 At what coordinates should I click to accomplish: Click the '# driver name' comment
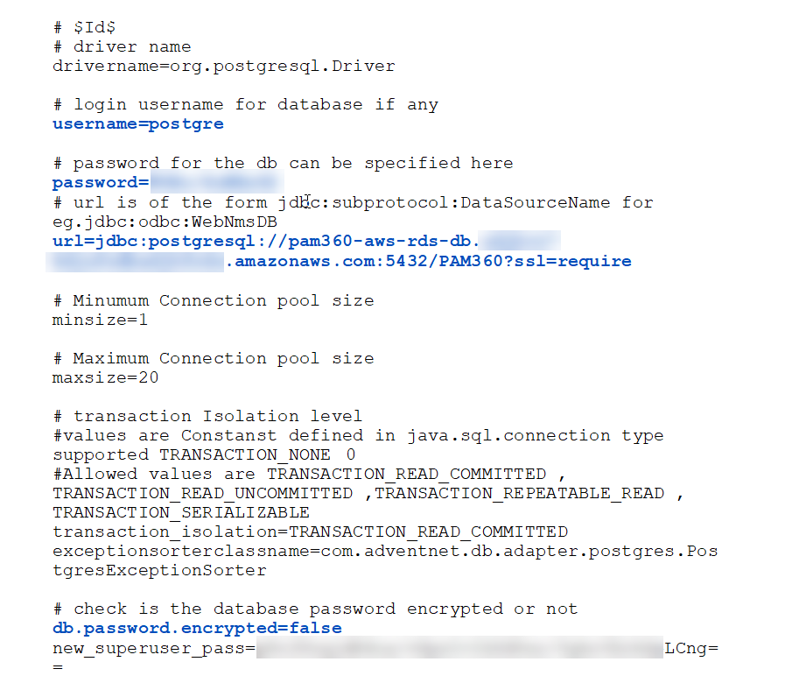(122, 46)
